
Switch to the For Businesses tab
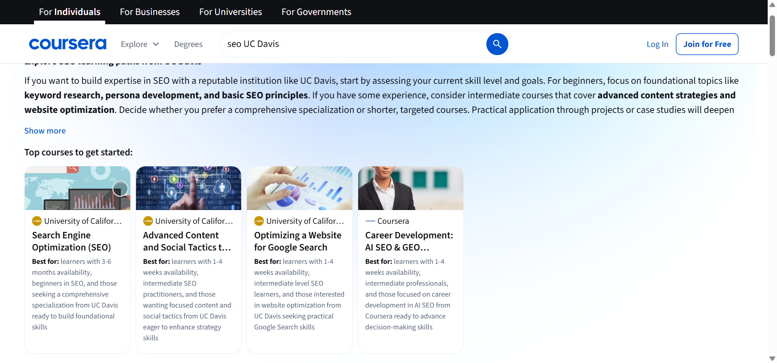149,12
